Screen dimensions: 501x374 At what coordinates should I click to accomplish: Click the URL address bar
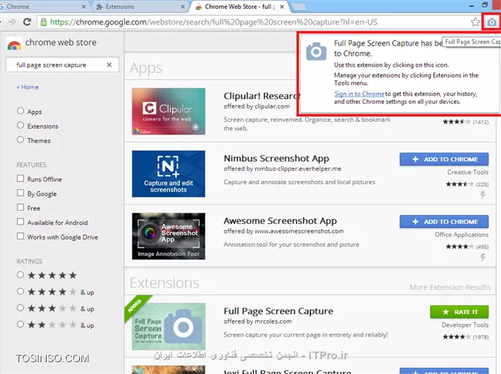[256, 22]
